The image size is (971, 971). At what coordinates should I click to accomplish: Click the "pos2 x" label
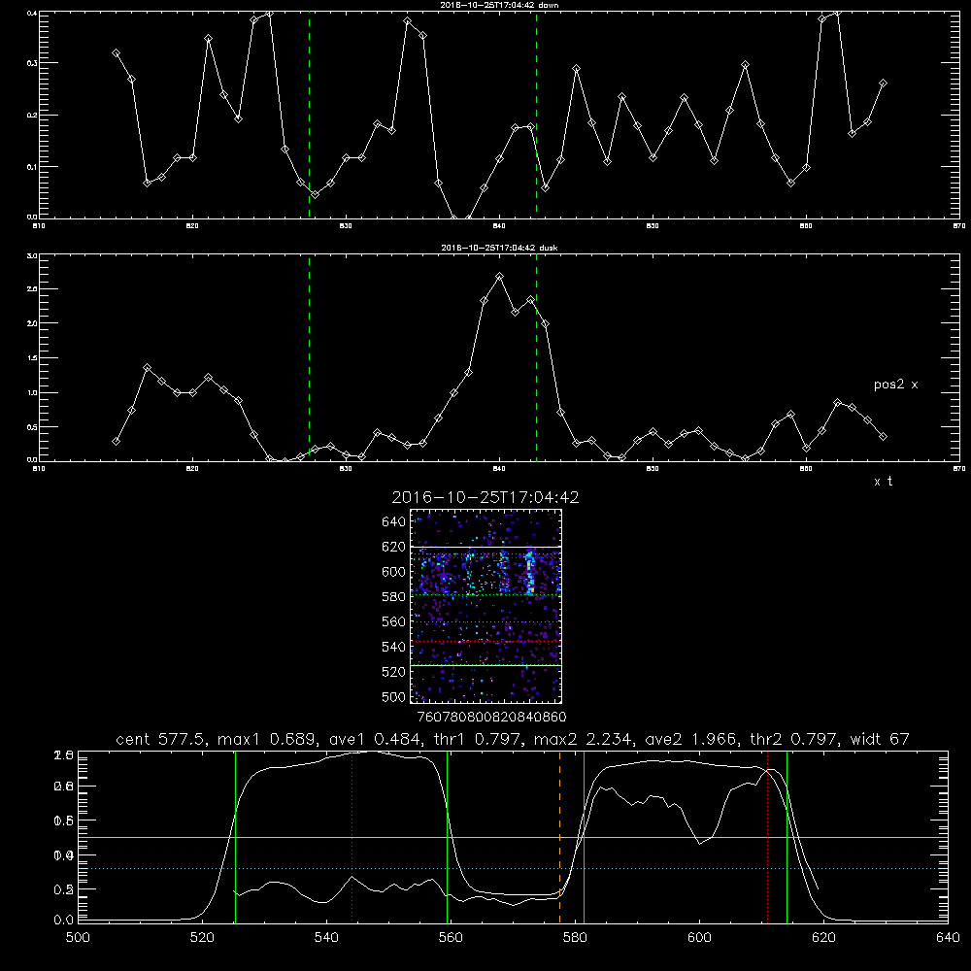coord(895,385)
